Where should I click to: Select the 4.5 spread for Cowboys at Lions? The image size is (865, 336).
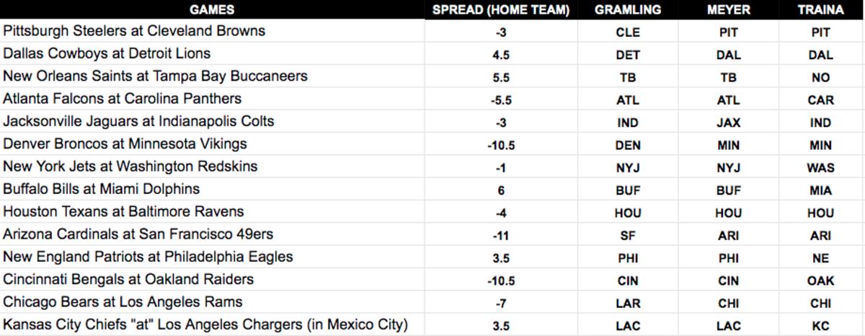pyautogui.click(x=501, y=55)
